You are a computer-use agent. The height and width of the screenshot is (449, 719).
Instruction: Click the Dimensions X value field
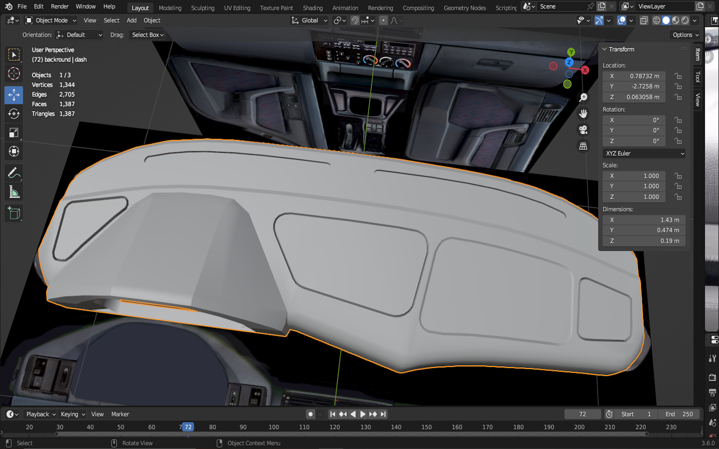pyautogui.click(x=644, y=220)
